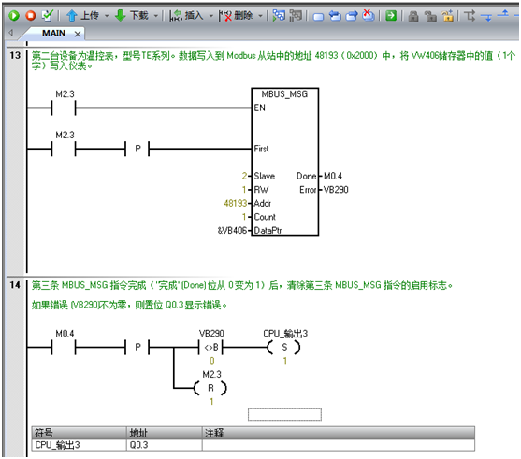Click the 下载 download button

click(132, 15)
